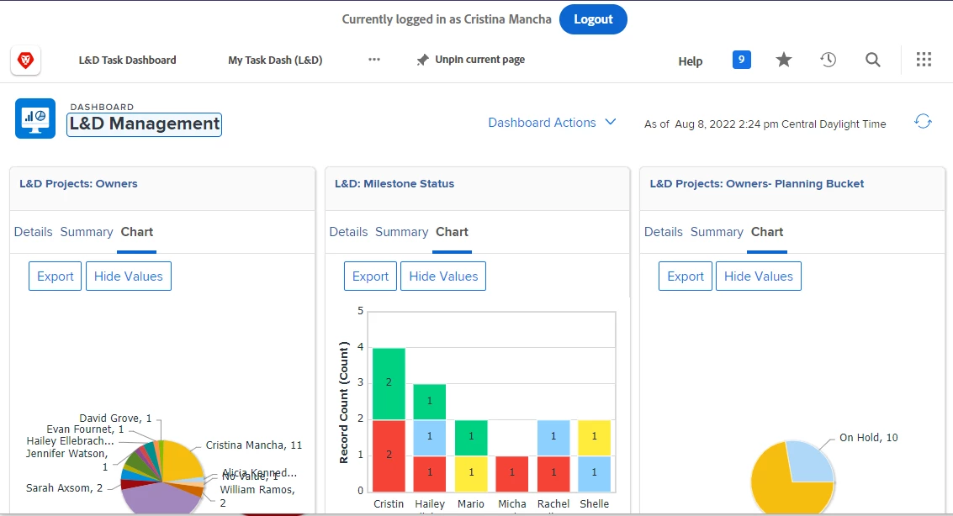Click Hailey's green bar segment
The height and width of the screenshot is (516, 953).
pos(430,401)
